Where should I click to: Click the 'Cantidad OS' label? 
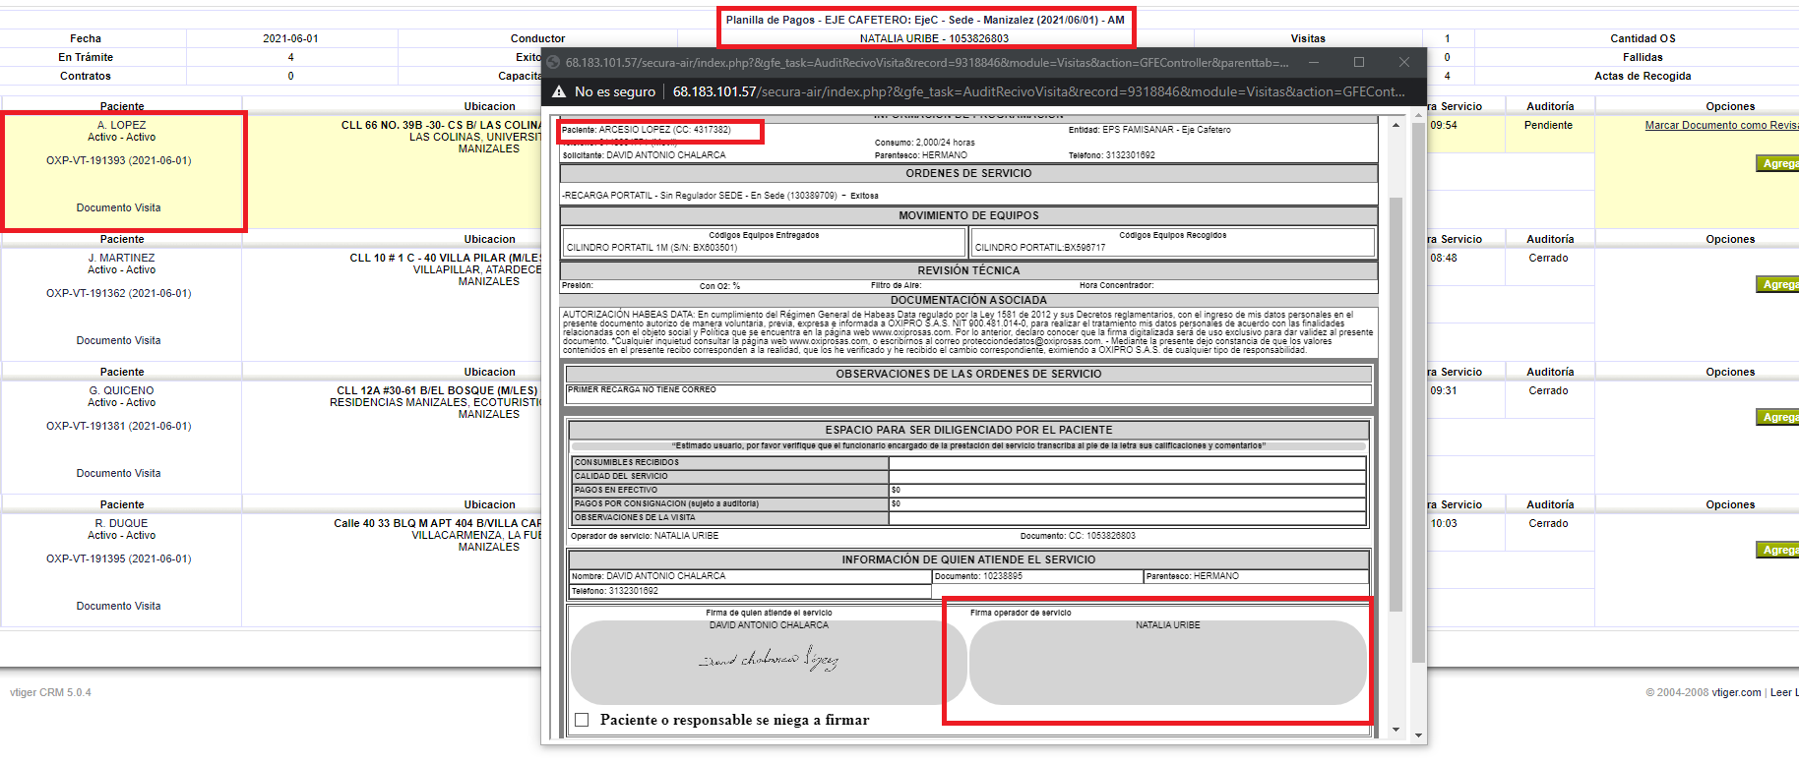click(1643, 38)
